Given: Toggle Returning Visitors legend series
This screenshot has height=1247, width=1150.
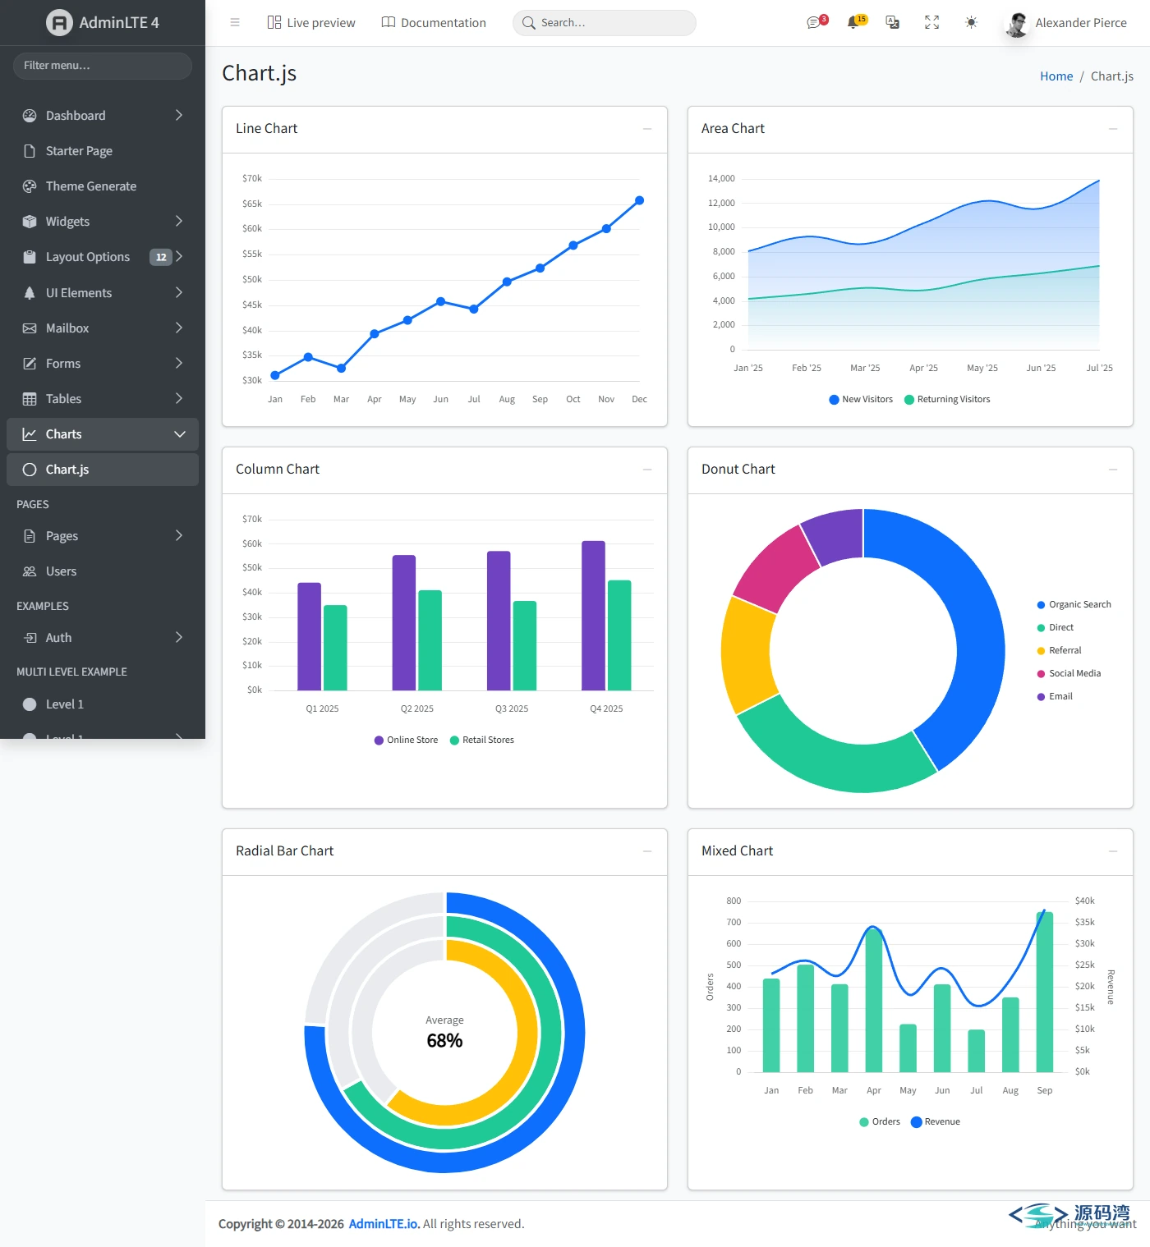Looking at the screenshot, I should point(947,400).
